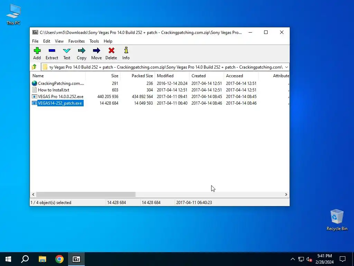Click the Copy toolbar icon
Screen dimensions: 354x266
(82, 51)
